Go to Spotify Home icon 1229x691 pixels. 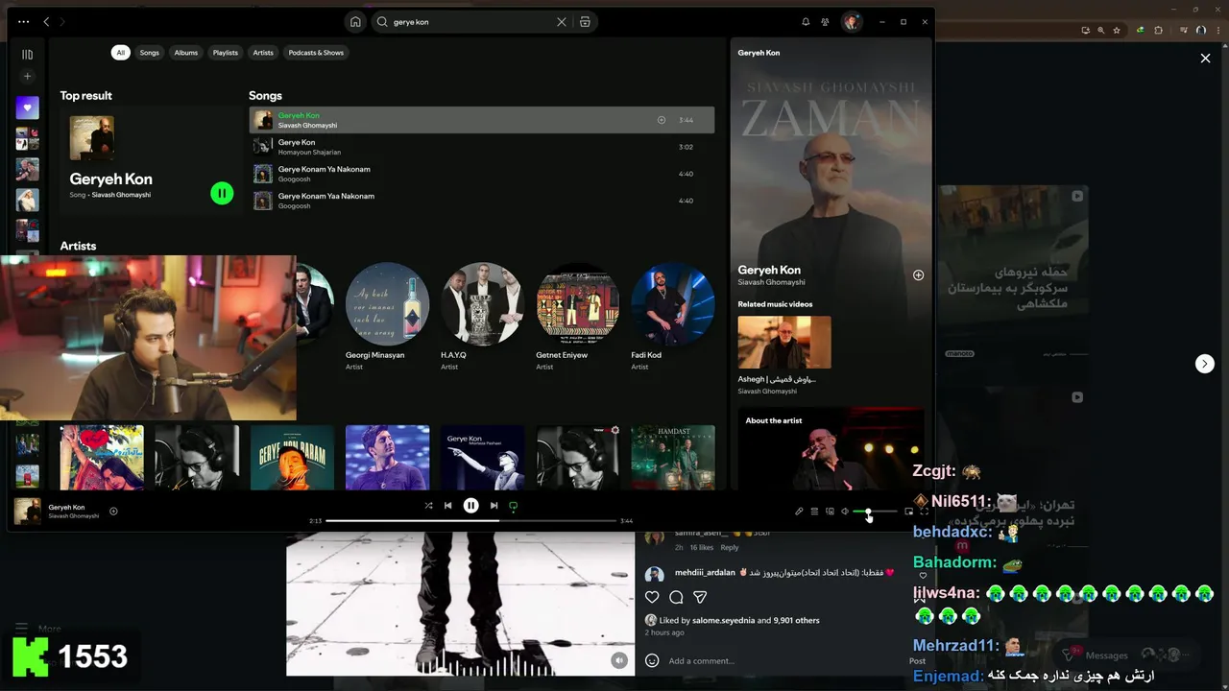[355, 21]
